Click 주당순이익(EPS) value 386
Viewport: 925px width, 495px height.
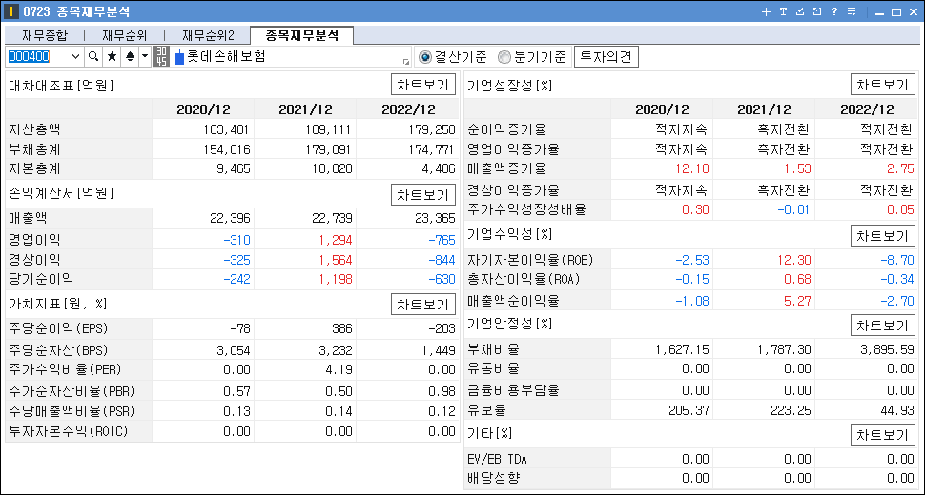tap(341, 328)
